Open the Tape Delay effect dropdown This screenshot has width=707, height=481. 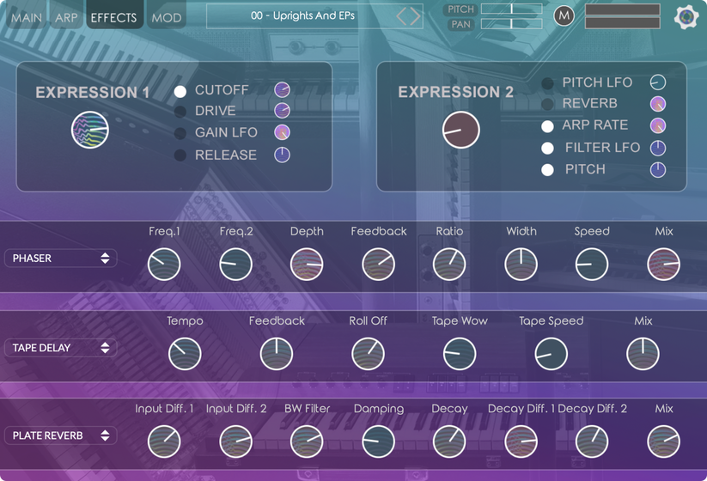(x=61, y=348)
